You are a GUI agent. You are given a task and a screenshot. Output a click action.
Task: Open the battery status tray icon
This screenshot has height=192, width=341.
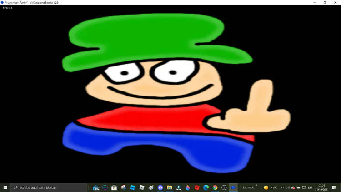click(x=298, y=187)
